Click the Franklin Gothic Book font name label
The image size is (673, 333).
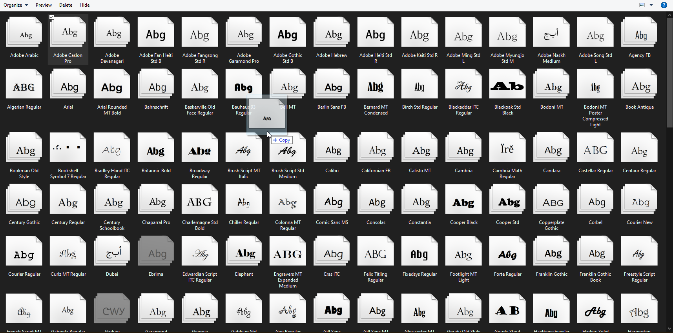pos(595,277)
